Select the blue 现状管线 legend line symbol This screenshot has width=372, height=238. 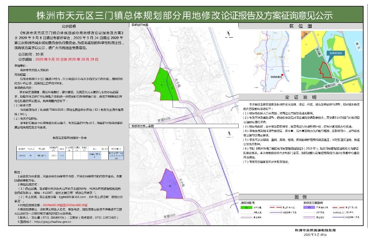tap(275, 212)
